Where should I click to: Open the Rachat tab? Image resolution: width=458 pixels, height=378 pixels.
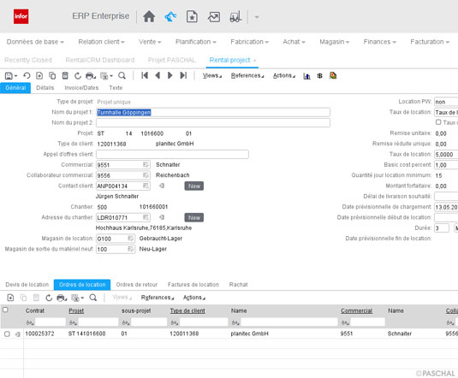(238, 285)
